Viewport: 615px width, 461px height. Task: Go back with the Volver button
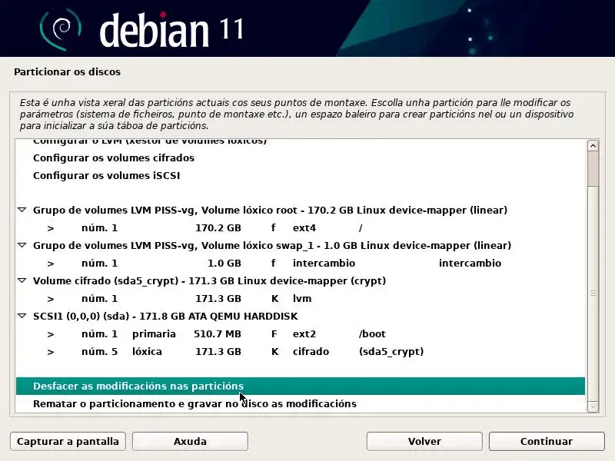[x=424, y=441]
